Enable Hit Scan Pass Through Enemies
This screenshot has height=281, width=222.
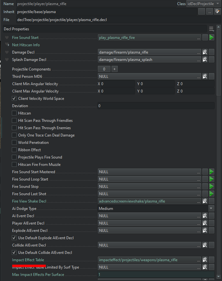14,128
